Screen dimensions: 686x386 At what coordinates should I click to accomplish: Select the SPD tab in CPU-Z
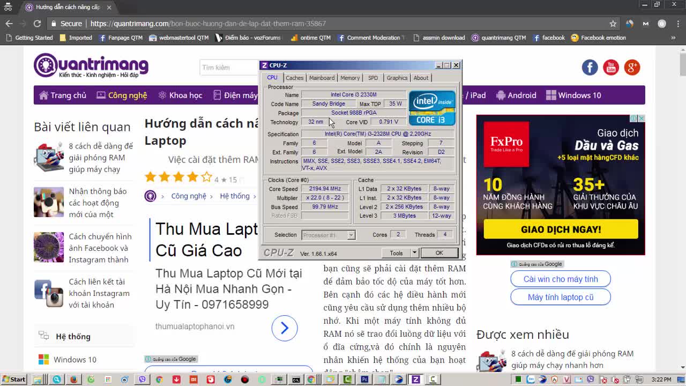[x=373, y=78]
